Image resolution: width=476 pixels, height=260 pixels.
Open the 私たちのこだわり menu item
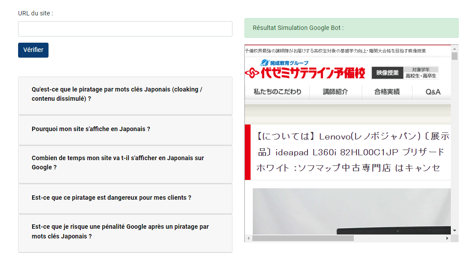click(277, 92)
